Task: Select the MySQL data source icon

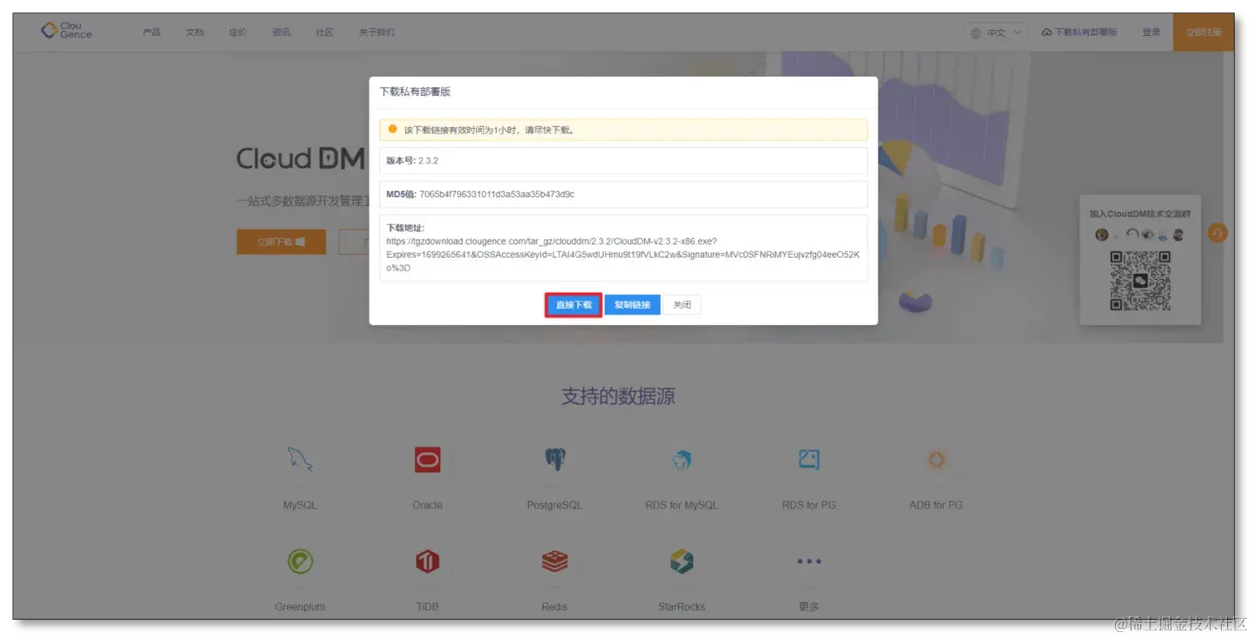Action: (x=300, y=459)
